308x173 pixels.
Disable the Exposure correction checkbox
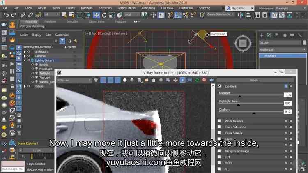click(x=219, y=86)
